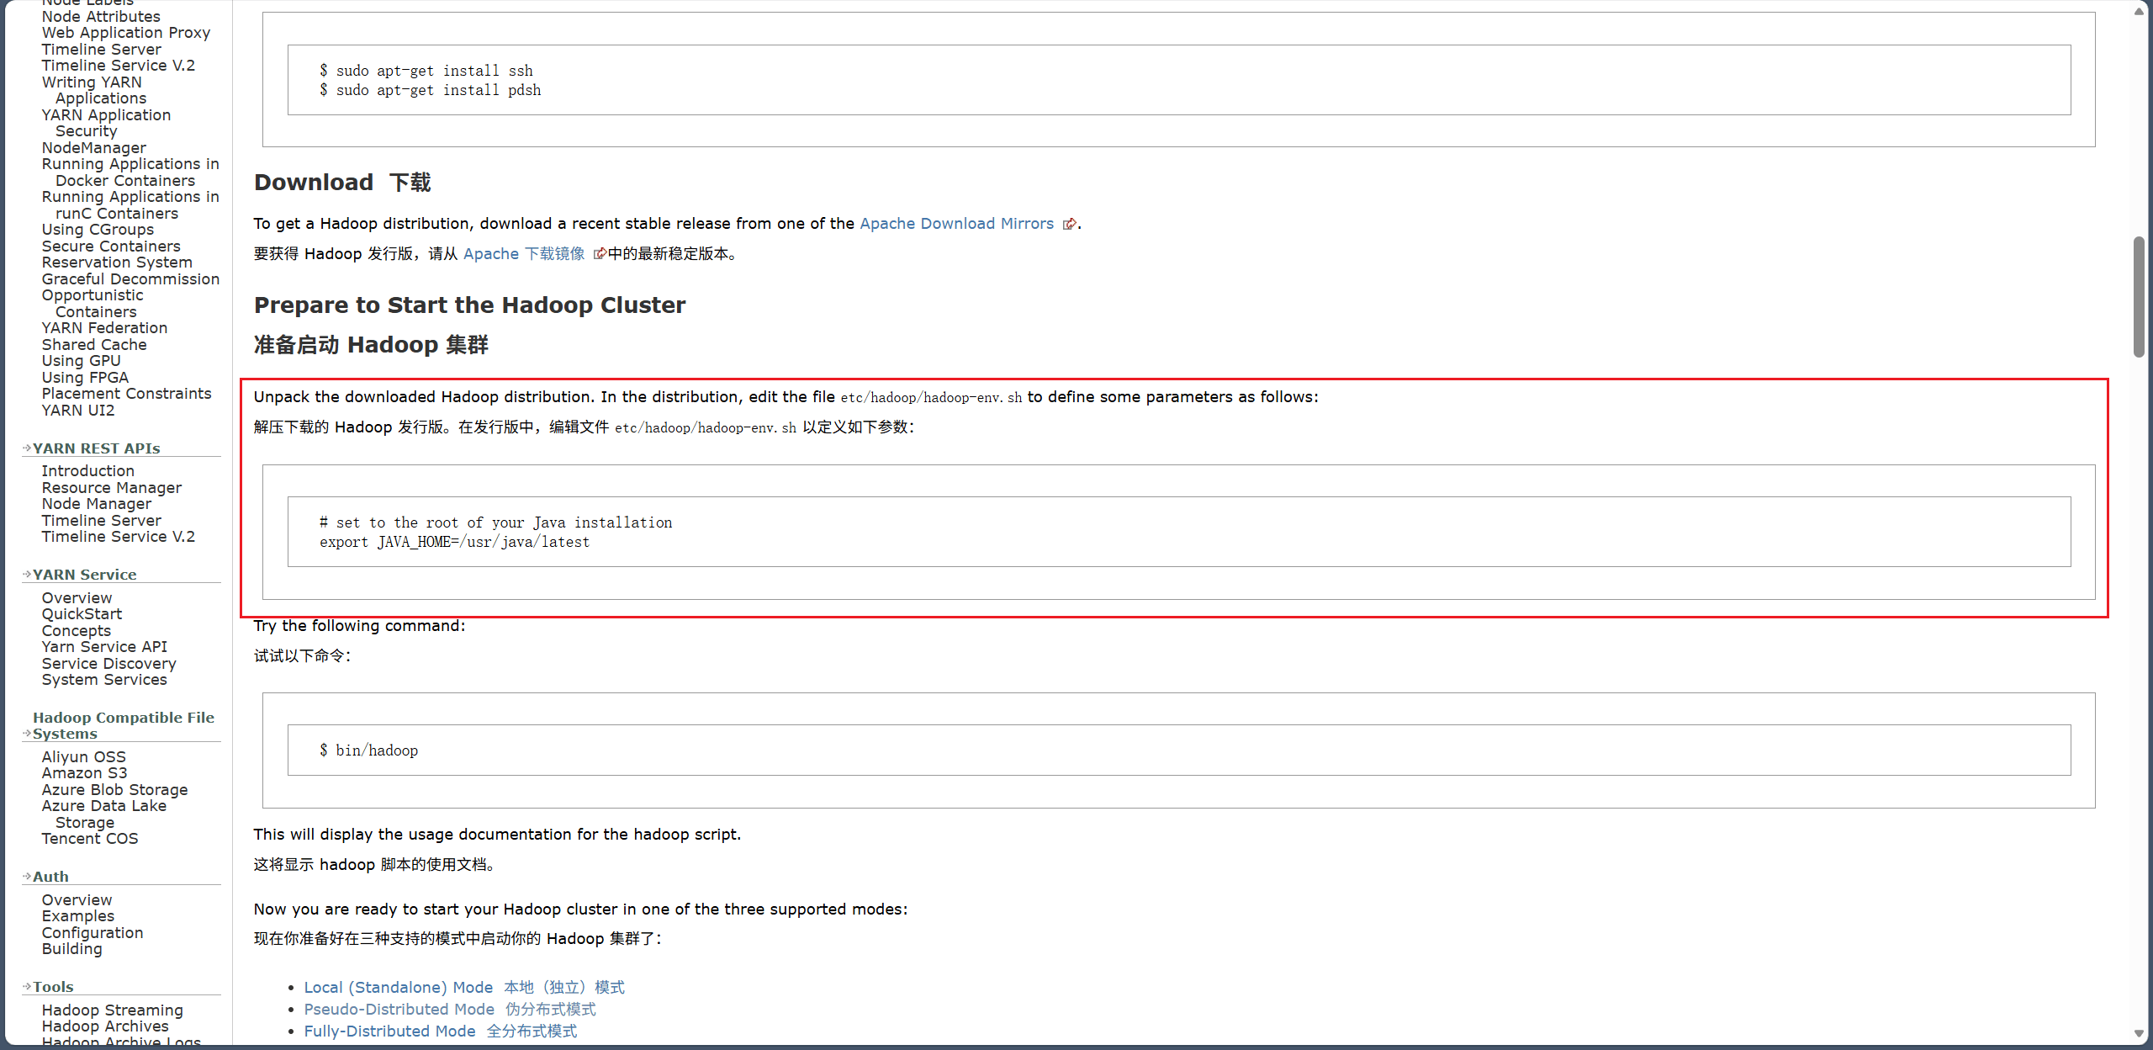Click the 'Download 下载' heading
Viewport: 2153px width, 1050px height.
point(342,183)
